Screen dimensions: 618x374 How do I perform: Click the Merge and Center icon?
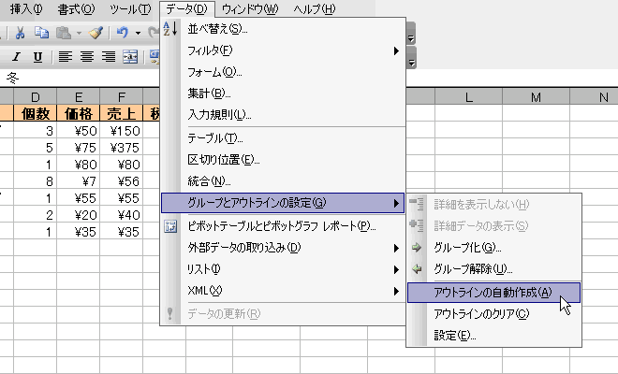130,57
